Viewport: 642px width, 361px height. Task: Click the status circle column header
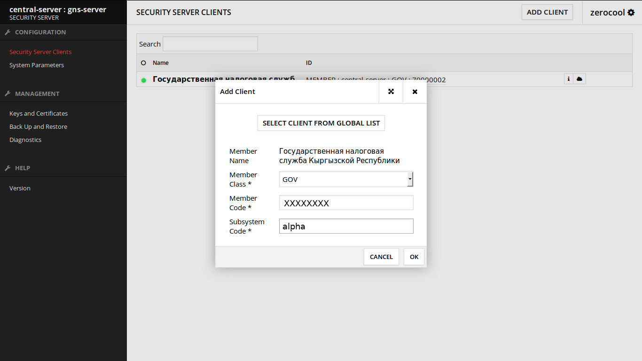pyautogui.click(x=144, y=63)
